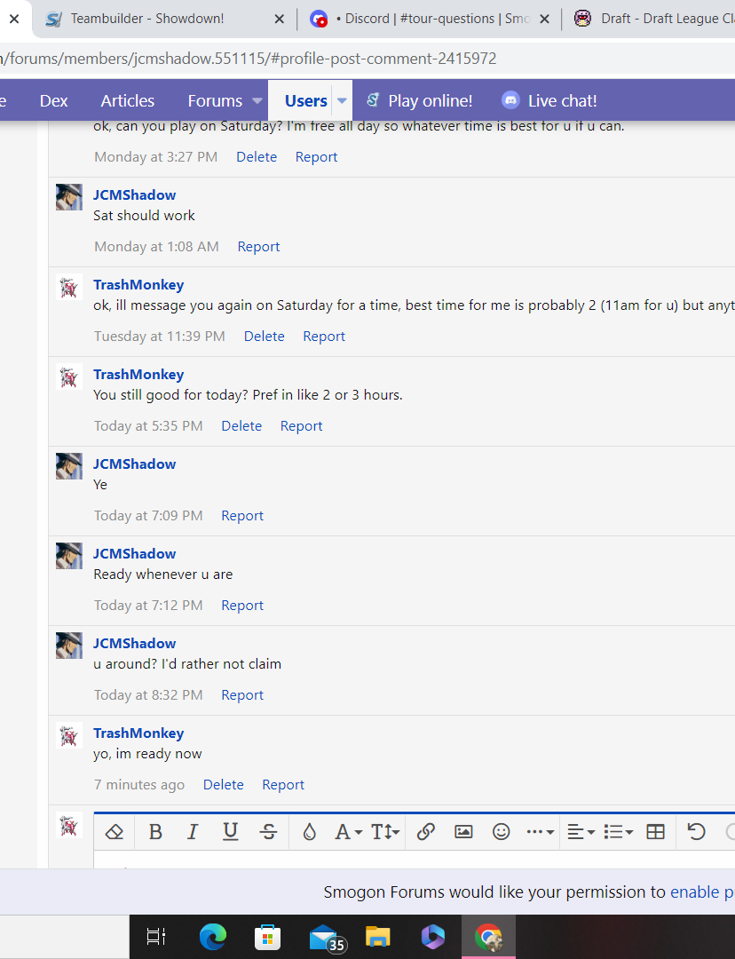Open the List type dropdown

tap(618, 832)
